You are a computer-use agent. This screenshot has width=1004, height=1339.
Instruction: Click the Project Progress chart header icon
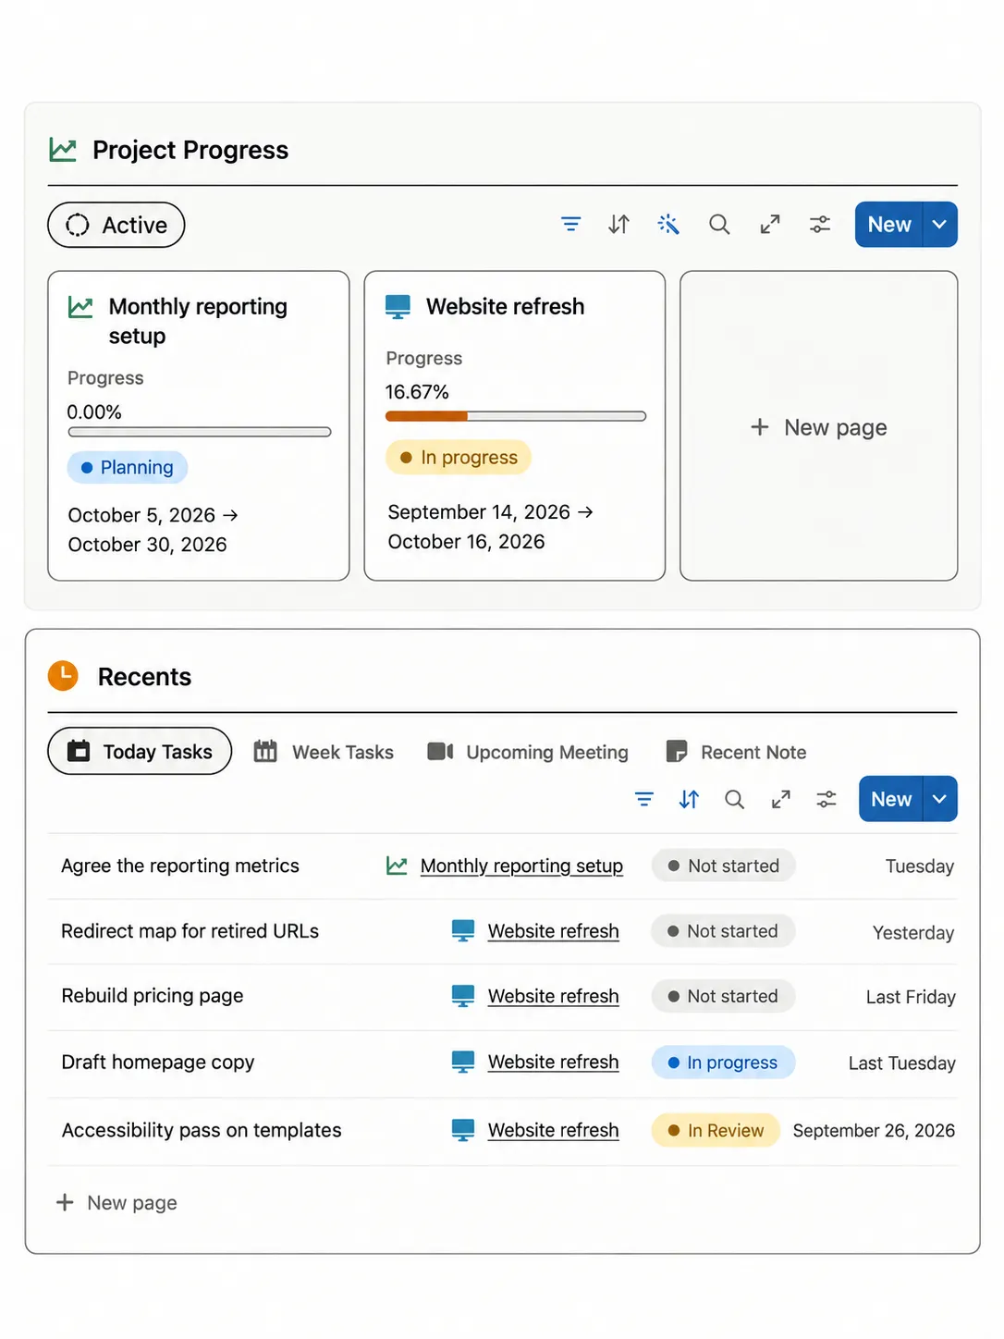click(x=63, y=150)
